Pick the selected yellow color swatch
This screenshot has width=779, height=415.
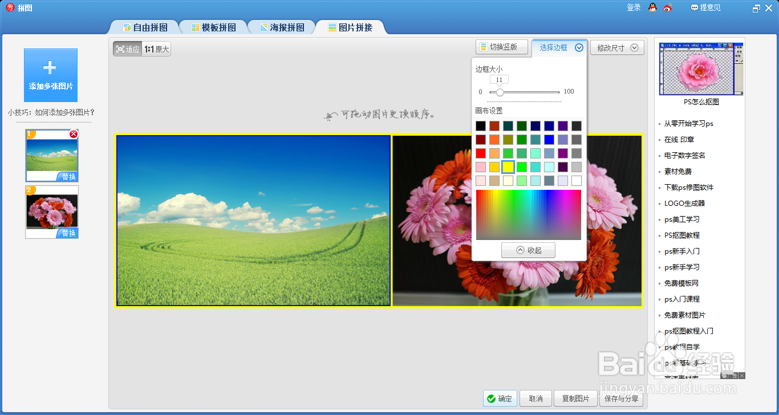click(x=508, y=167)
